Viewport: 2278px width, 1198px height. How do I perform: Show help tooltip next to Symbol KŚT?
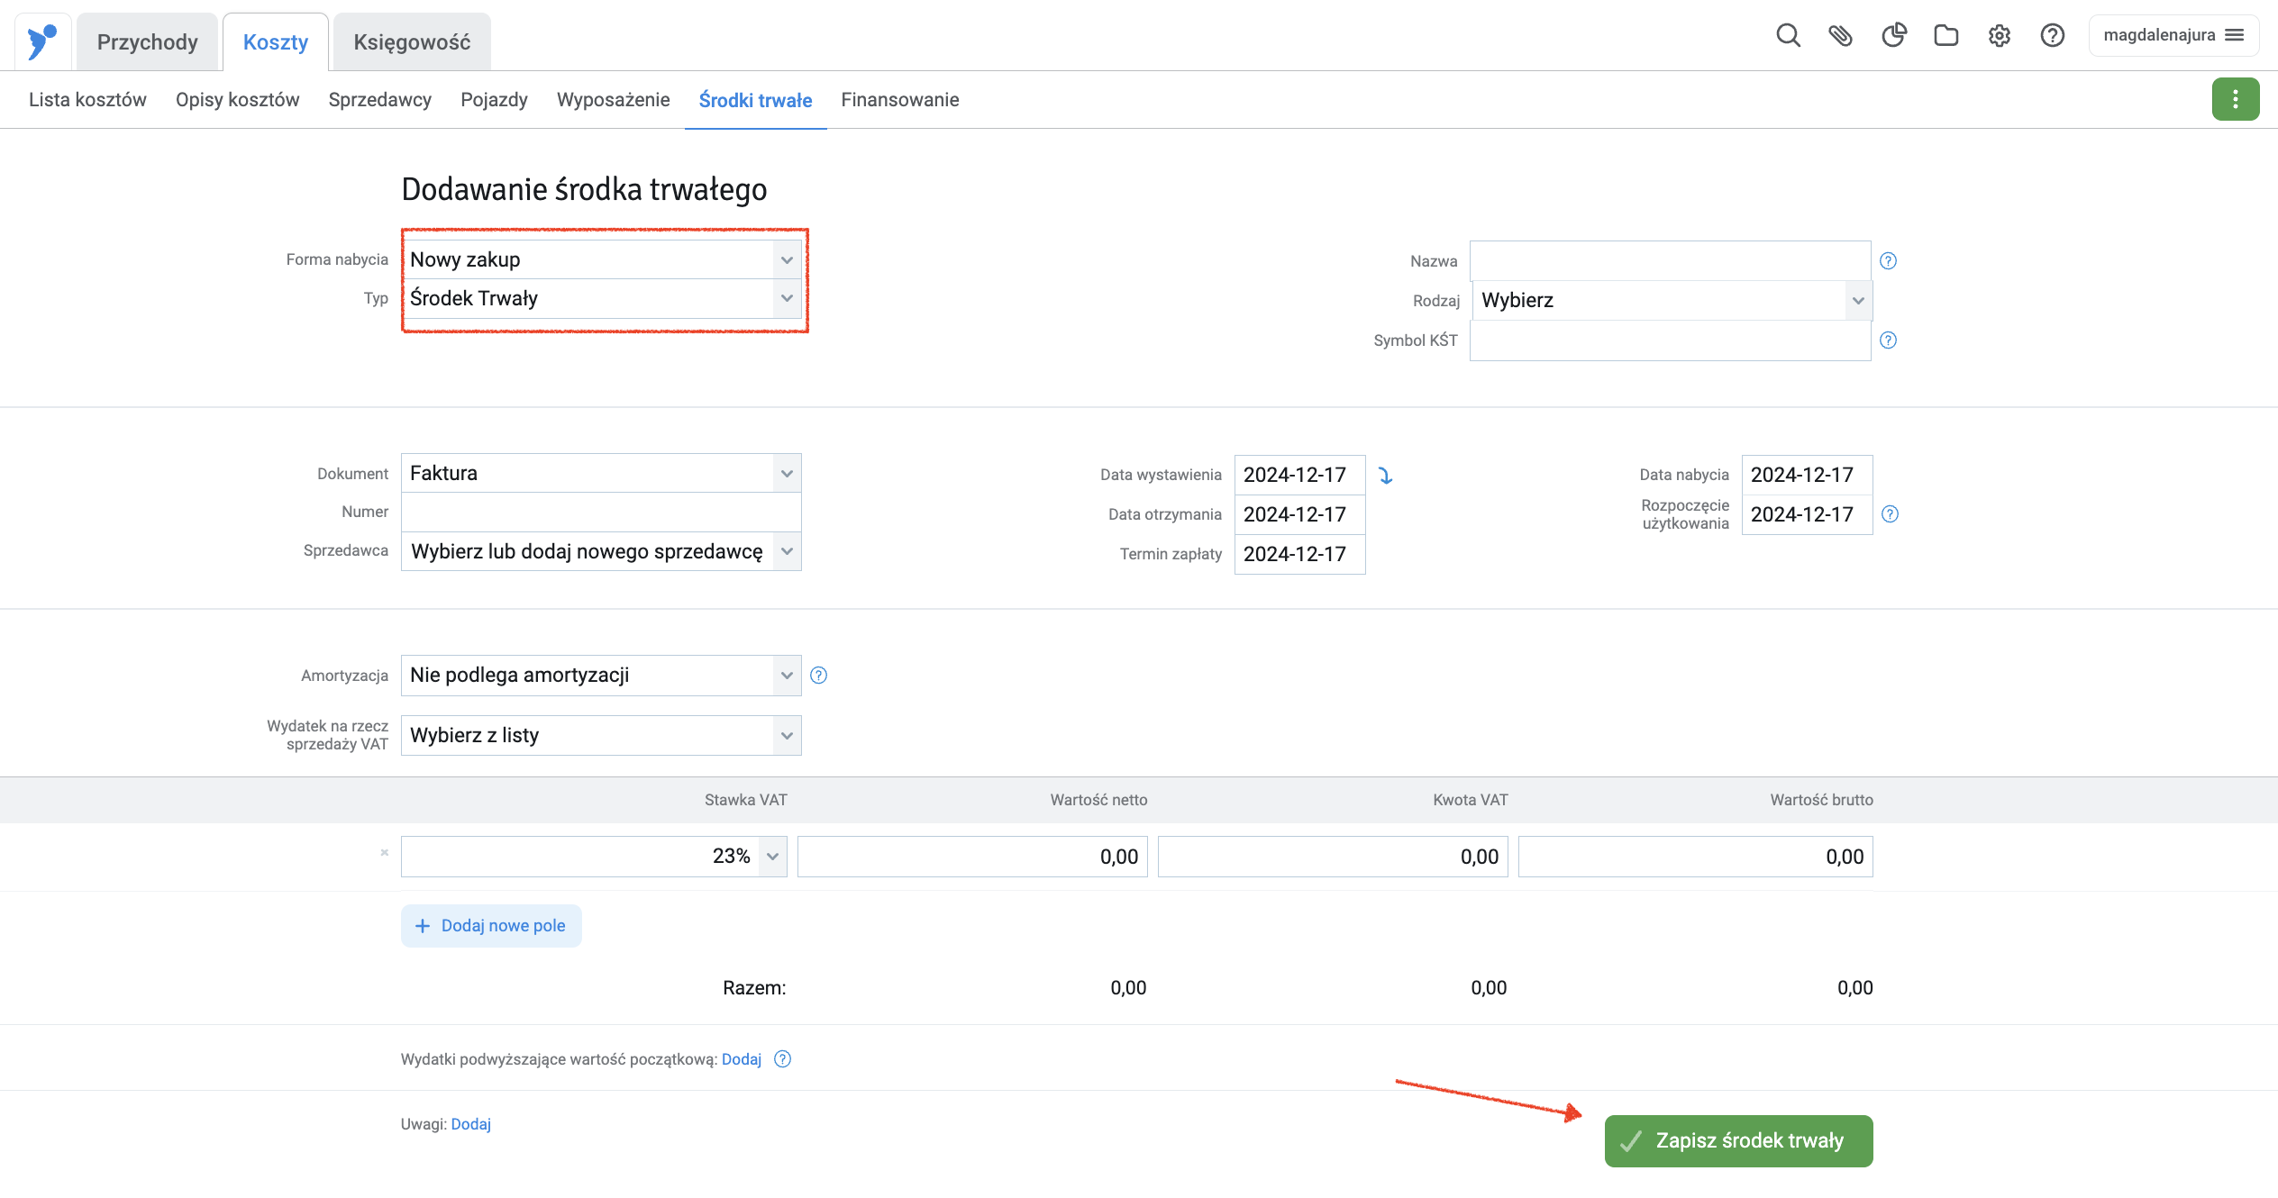(x=1889, y=340)
